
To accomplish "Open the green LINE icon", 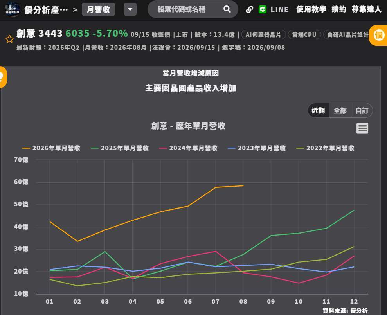I will (x=262, y=9).
